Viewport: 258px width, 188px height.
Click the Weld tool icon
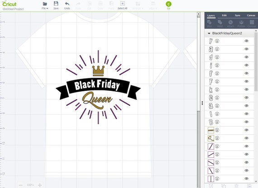tap(220, 23)
